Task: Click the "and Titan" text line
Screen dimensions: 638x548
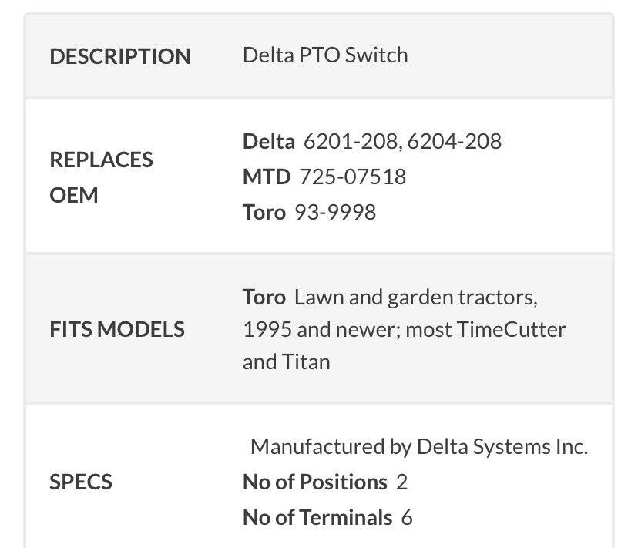Action: (286, 362)
